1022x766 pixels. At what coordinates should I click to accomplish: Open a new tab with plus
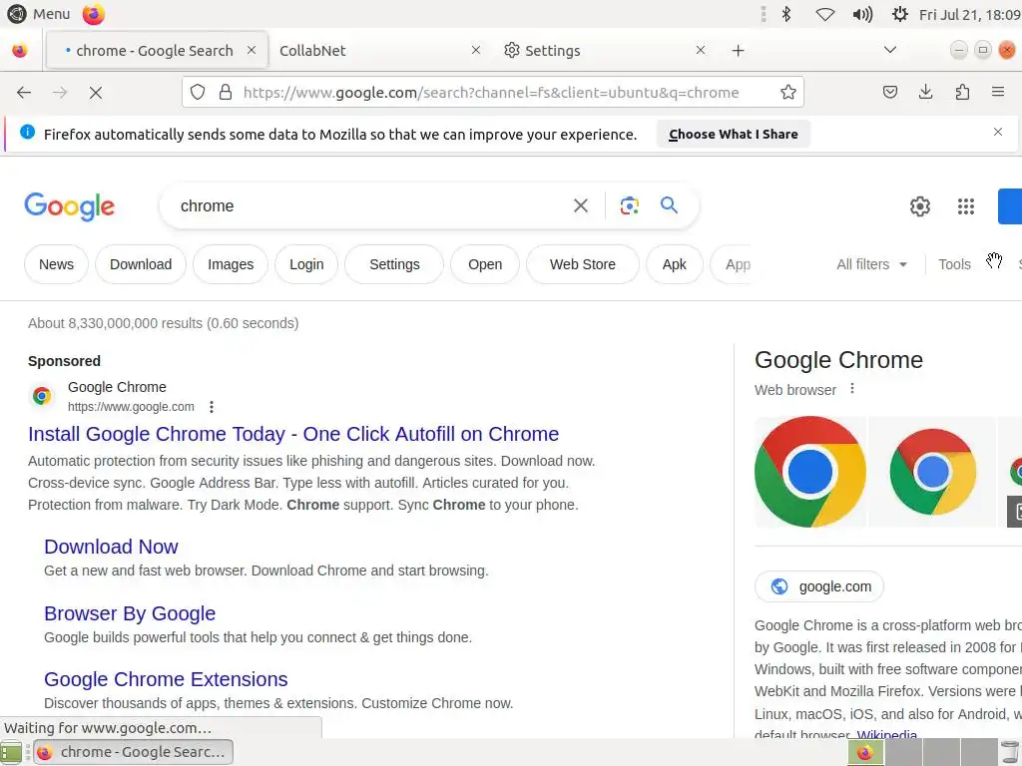[x=738, y=51]
